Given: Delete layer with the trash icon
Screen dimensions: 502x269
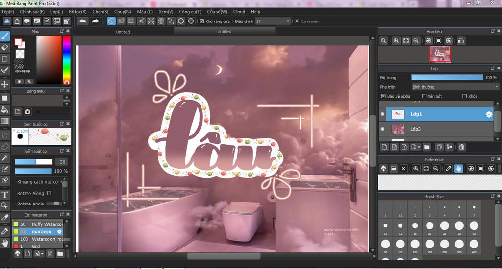Looking at the screenshot, I should (462, 147).
